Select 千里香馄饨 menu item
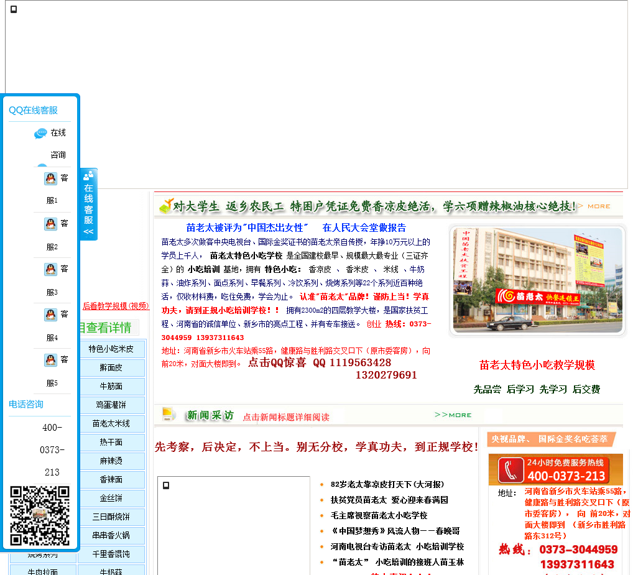 pyautogui.click(x=111, y=554)
